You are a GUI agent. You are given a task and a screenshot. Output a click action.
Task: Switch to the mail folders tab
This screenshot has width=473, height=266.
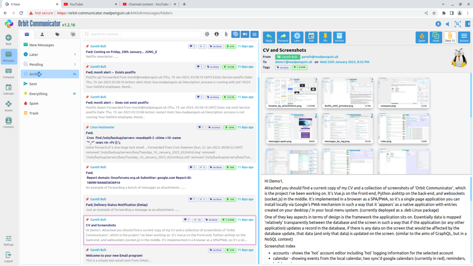tap(27, 34)
